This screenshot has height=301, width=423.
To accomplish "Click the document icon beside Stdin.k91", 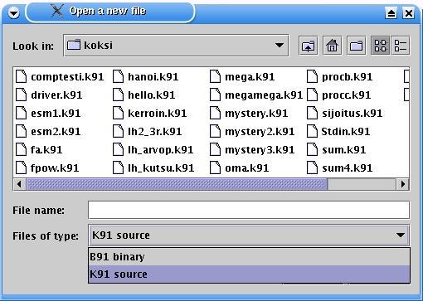I will (x=312, y=131).
